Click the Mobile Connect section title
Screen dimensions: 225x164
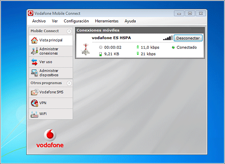(45, 31)
